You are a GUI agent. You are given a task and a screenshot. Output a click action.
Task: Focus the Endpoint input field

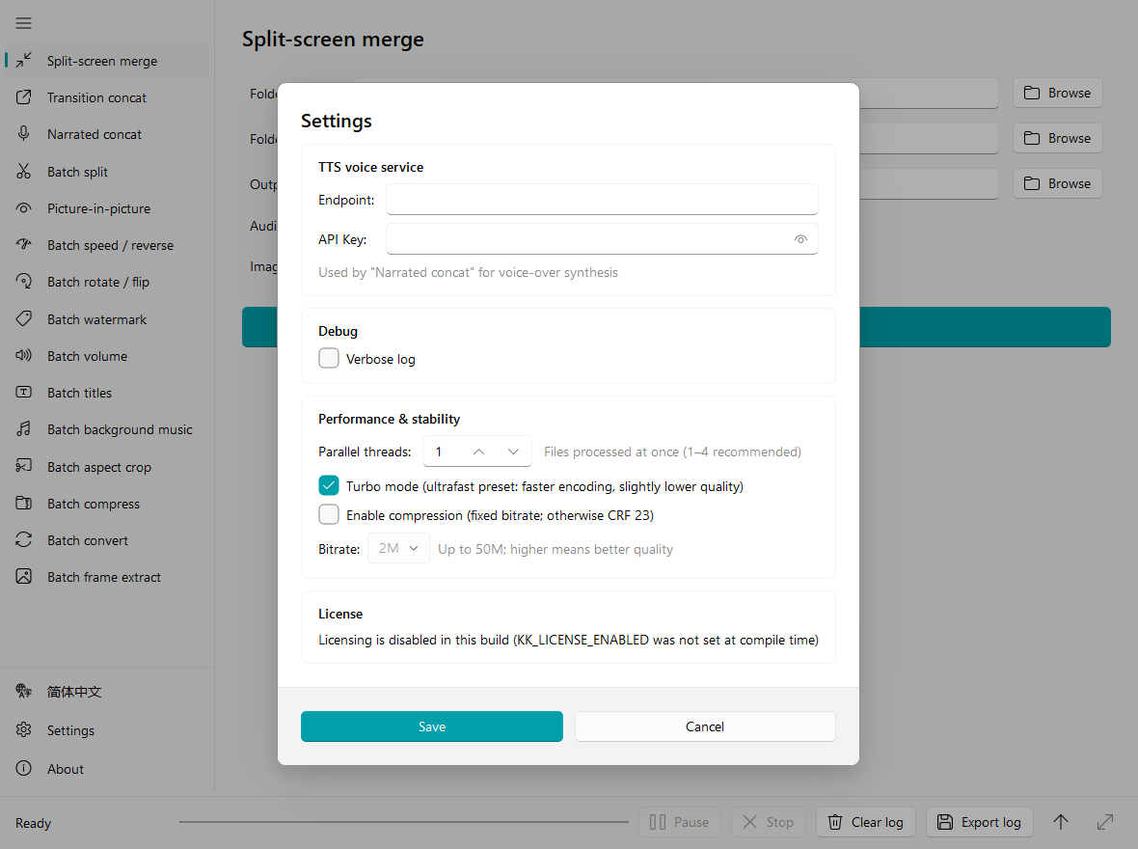(x=602, y=199)
